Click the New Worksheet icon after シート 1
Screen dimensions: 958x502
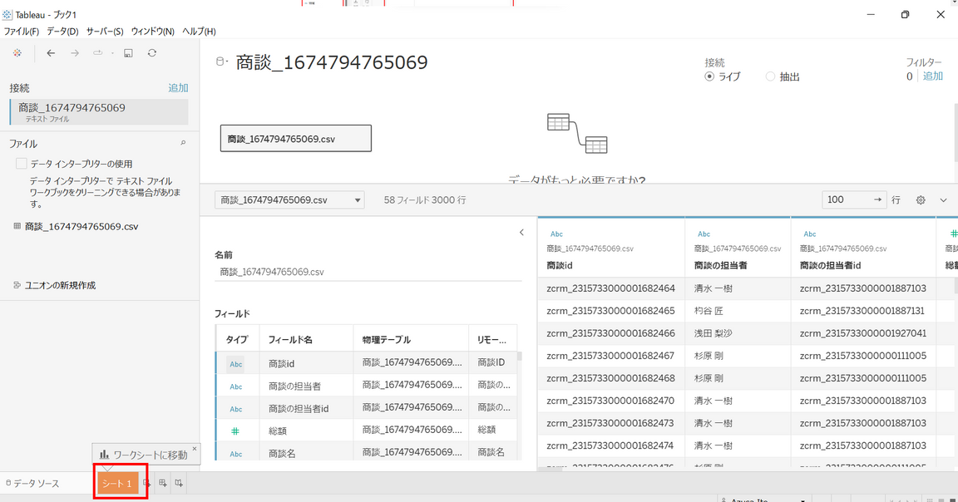[x=146, y=483]
